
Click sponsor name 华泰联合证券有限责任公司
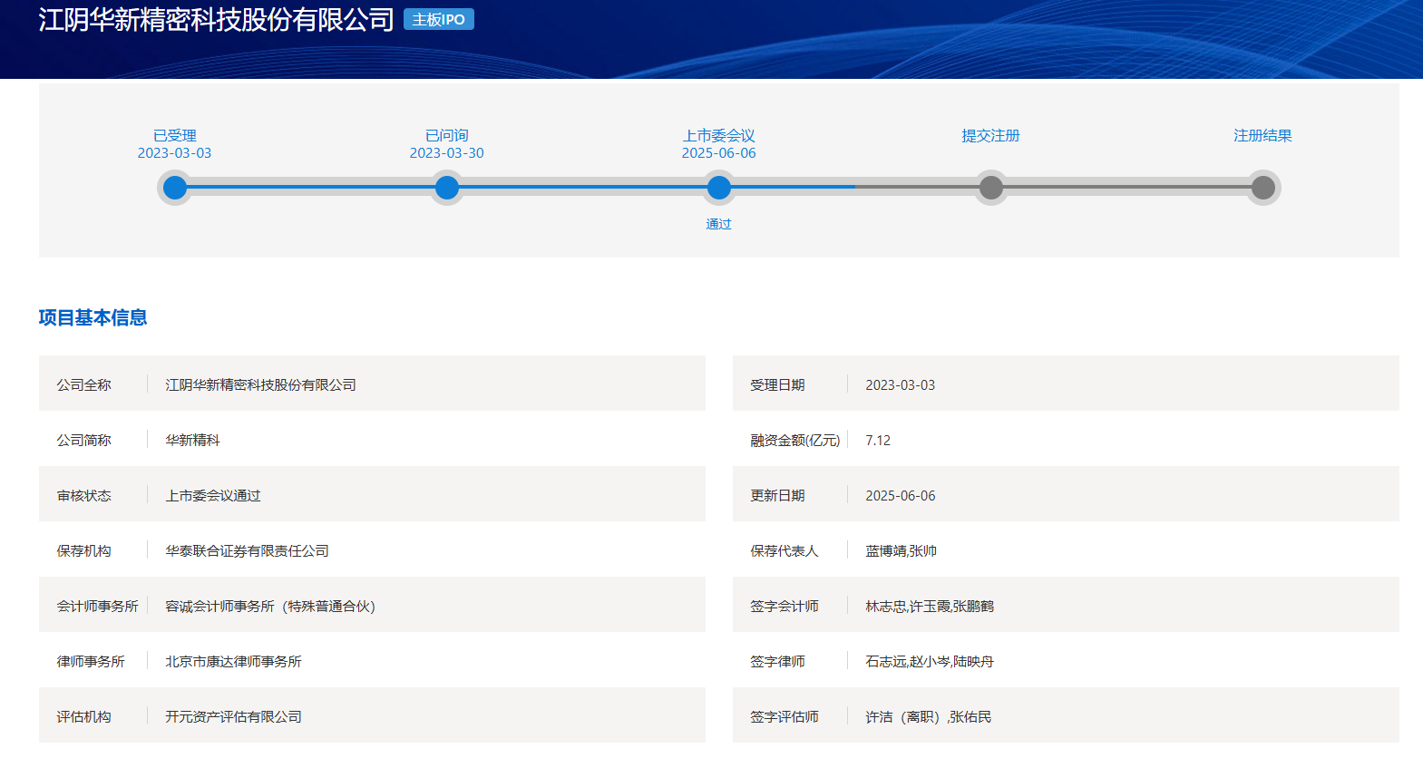(247, 551)
